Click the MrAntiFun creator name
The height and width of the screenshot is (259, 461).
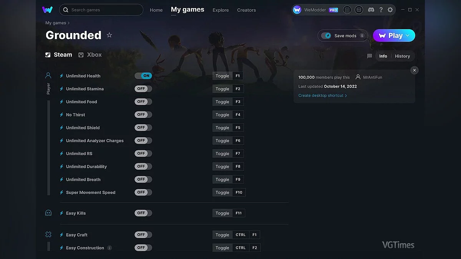373,77
